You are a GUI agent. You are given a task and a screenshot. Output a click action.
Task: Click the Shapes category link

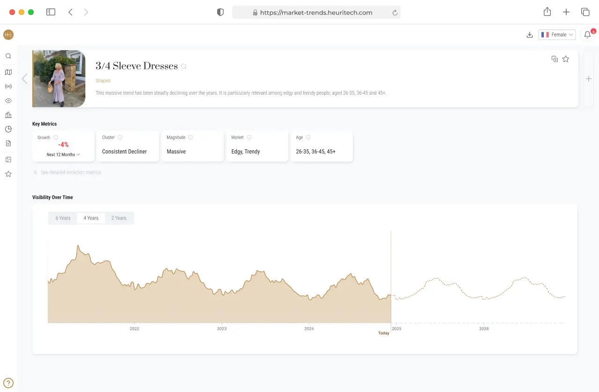point(103,81)
